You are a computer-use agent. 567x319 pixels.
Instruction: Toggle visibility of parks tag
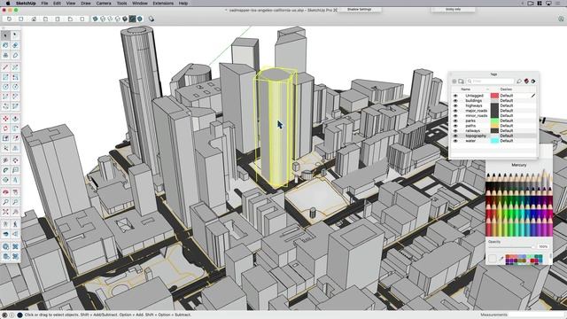coord(455,121)
